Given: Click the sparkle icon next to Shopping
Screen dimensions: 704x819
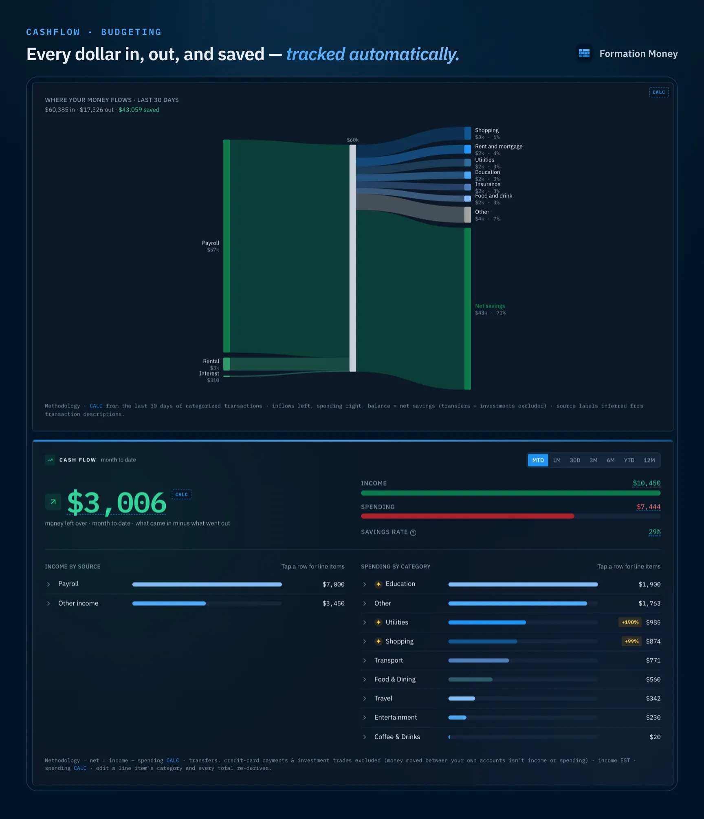Looking at the screenshot, I should pos(378,642).
